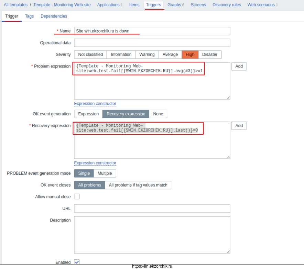The height and width of the screenshot is (269, 304).
Task: Focus the Operational data field
Action: pos(152,43)
